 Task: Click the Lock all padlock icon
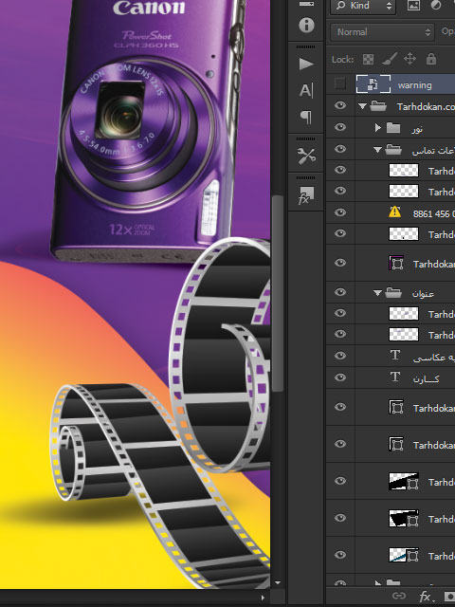tap(431, 59)
